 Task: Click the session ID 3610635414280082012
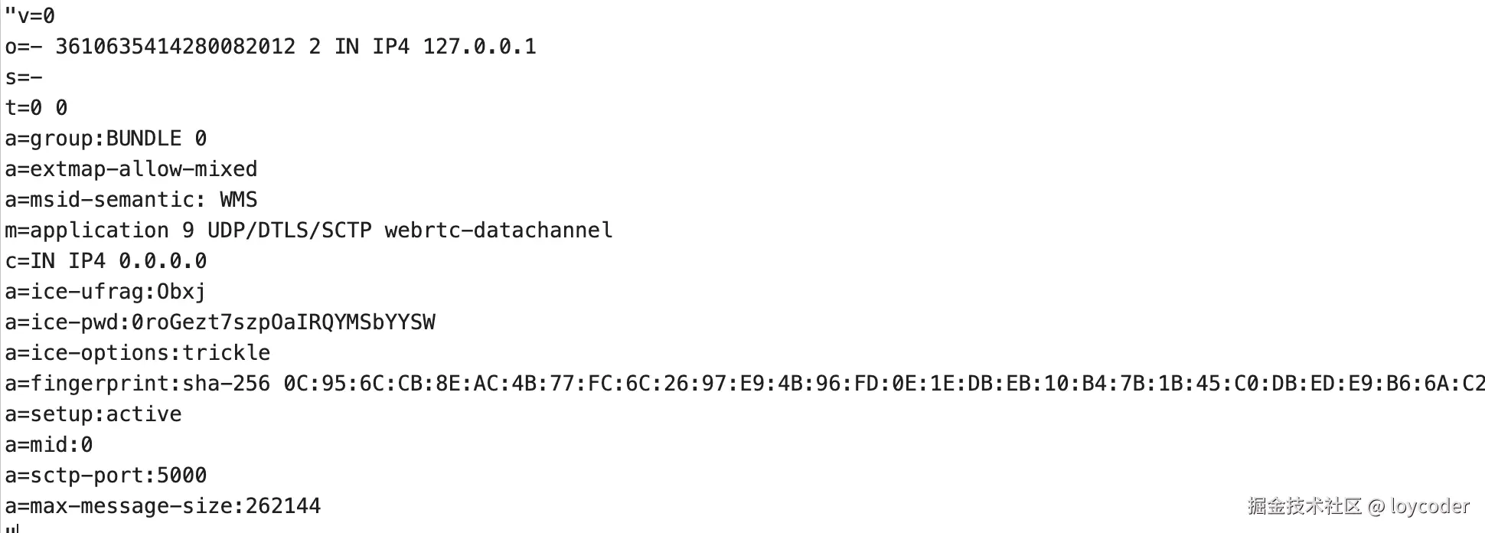175,47
